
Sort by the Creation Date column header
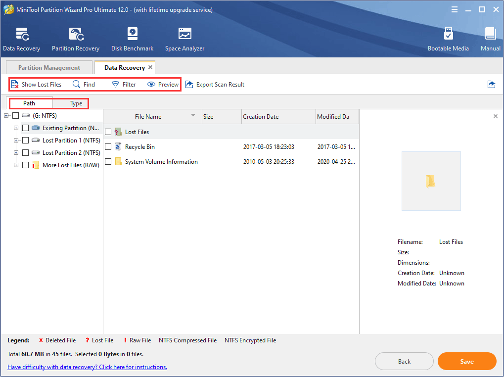278,117
